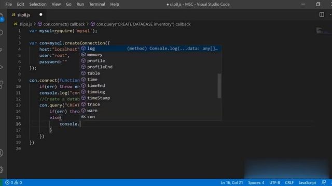Open the Help menu
Viewport: 332px width, 186px height.
(x=115, y=4)
